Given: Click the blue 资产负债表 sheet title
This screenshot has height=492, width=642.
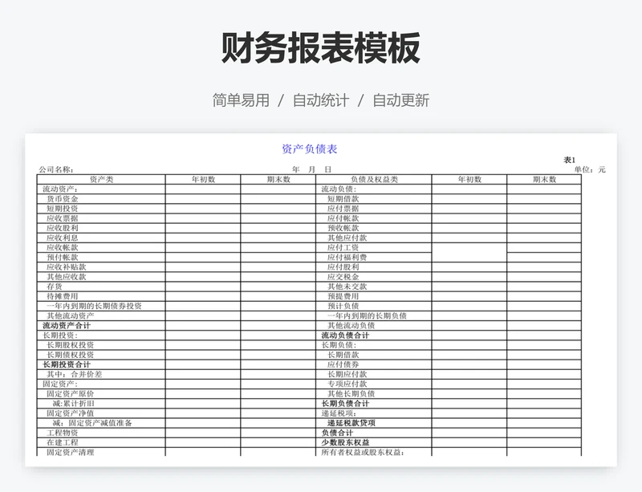Looking at the screenshot, I should pyautogui.click(x=310, y=148).
